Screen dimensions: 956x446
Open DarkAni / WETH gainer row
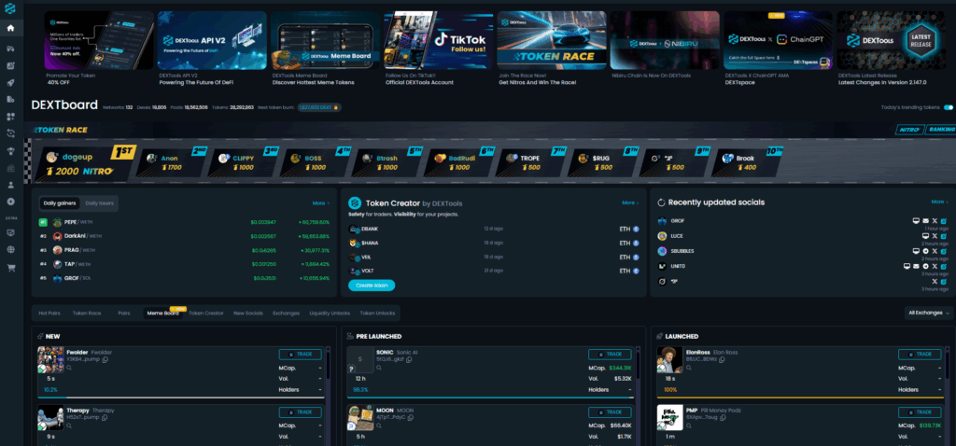184,236
